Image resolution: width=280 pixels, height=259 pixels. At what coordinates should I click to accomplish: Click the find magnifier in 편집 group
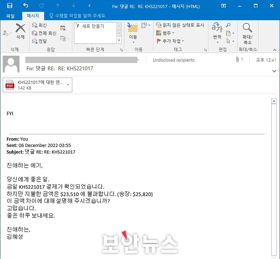pos(228,25)
